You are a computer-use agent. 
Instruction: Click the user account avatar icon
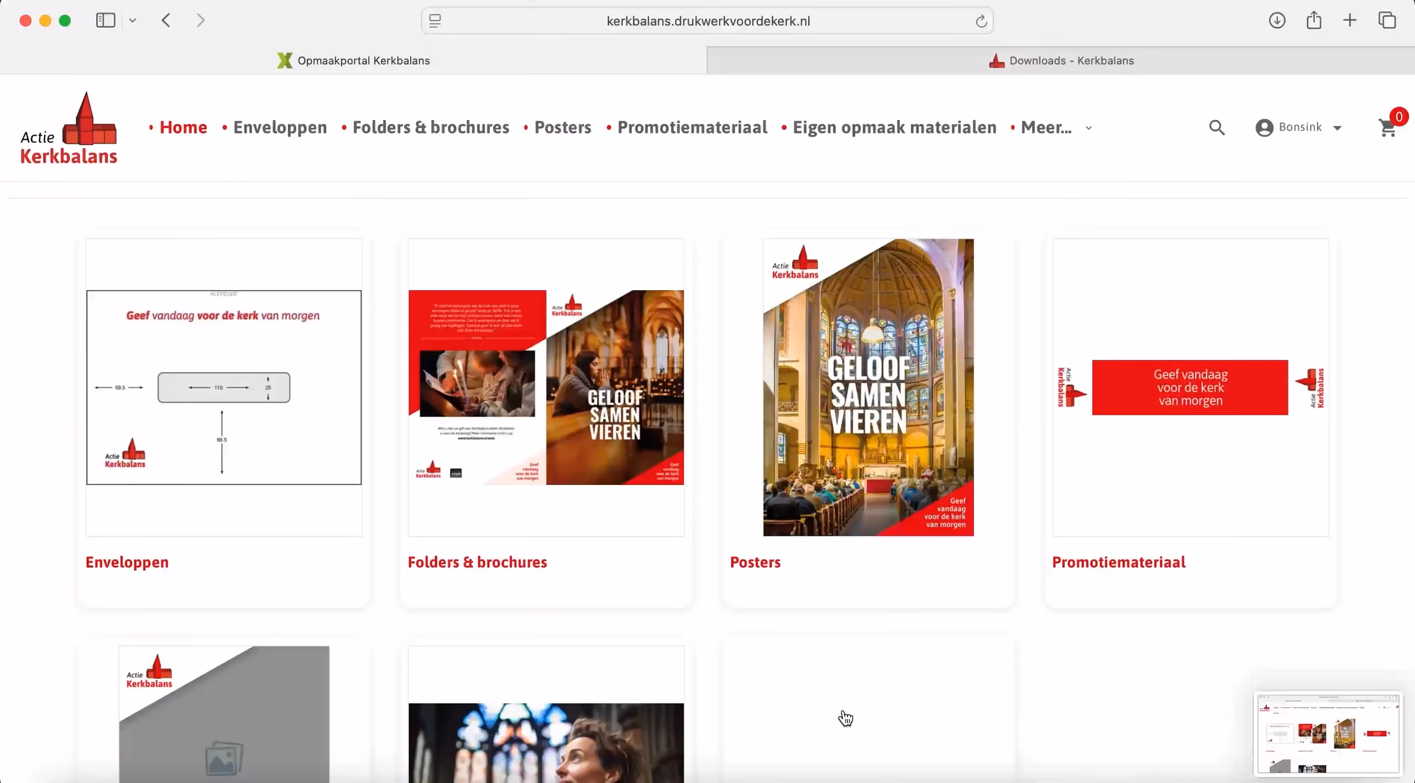click(x=1264, y=128)
